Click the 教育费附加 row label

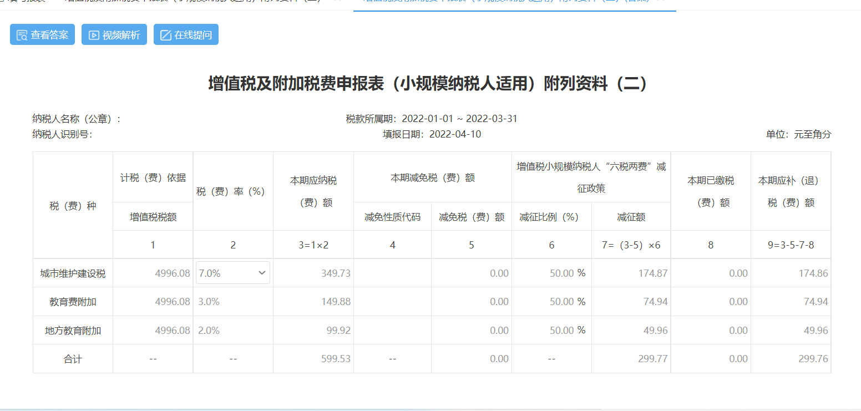(73, 302)
